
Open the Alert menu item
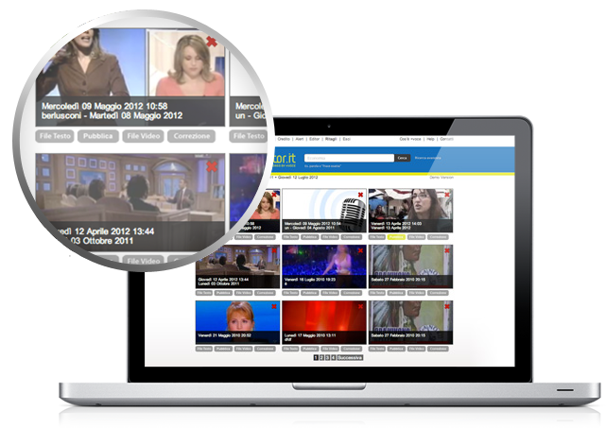click(300, 139)
